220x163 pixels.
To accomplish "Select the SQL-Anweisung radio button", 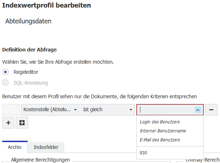I will click(x=6, y=83).
